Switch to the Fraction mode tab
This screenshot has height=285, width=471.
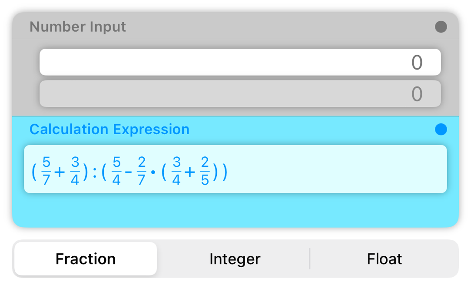point(86,259)
